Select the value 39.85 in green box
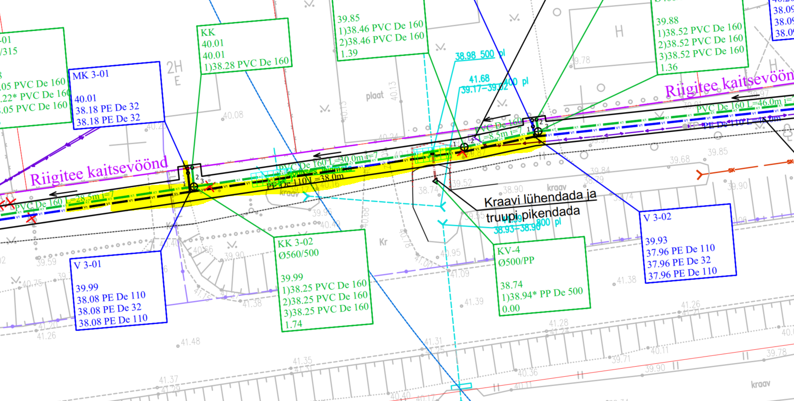This screenshot has width=794, height=401. click(x=348, y=18)
